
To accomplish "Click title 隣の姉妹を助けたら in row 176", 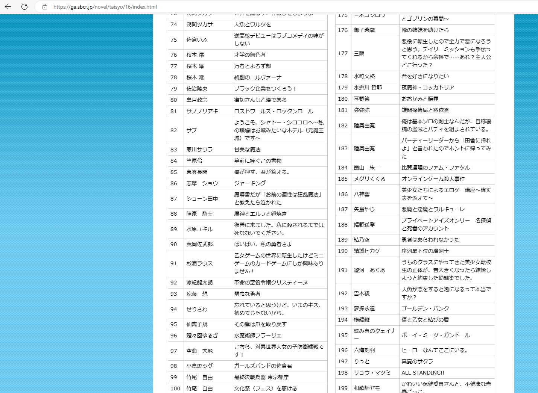I will pyautogui.click(x=425, y=30).
